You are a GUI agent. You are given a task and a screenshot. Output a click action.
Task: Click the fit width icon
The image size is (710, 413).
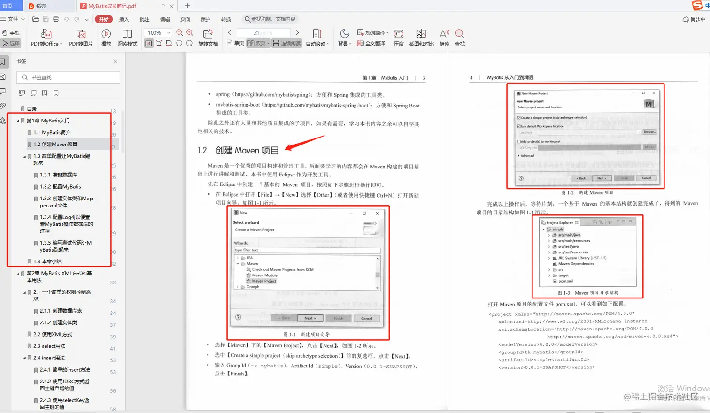[x=169, y=43]
